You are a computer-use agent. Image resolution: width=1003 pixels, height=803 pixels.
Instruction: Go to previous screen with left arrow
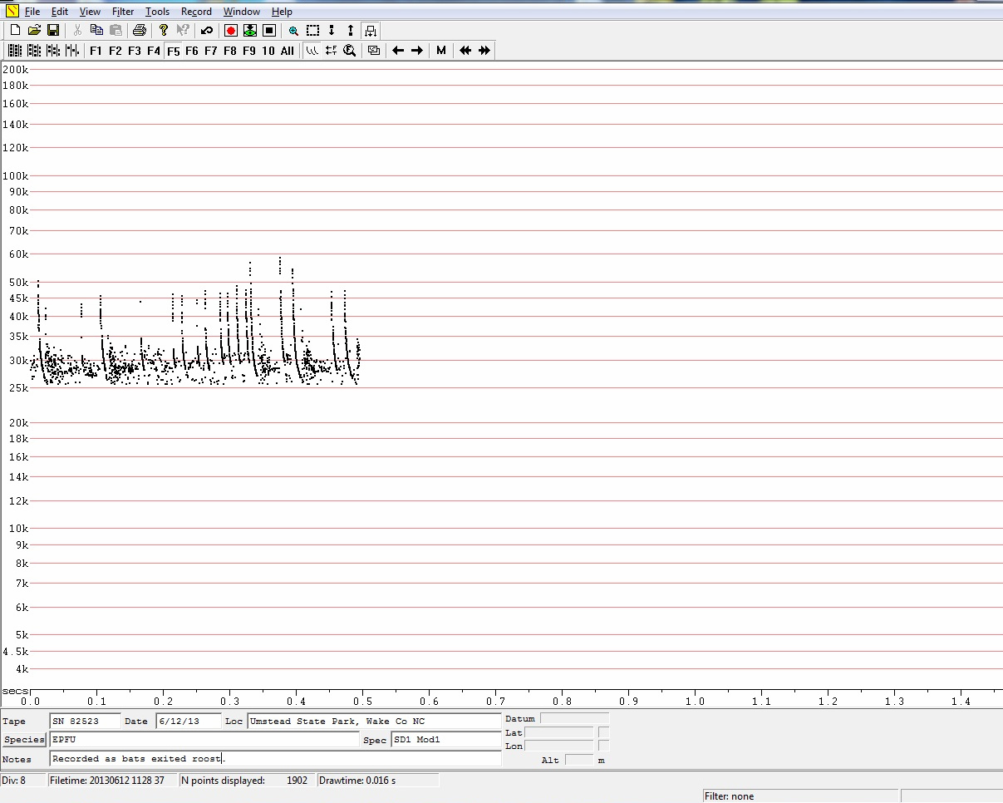[x=398, y=51]
